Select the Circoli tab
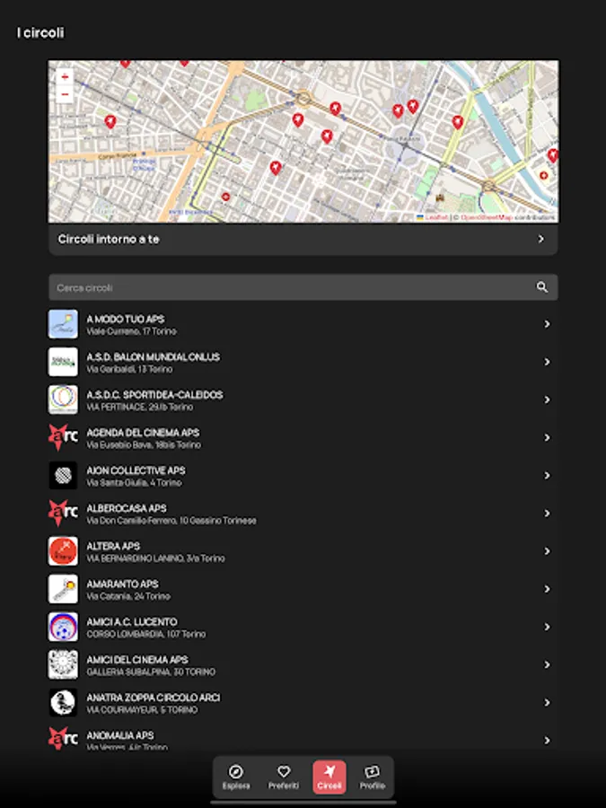 (x=329, y=777)
